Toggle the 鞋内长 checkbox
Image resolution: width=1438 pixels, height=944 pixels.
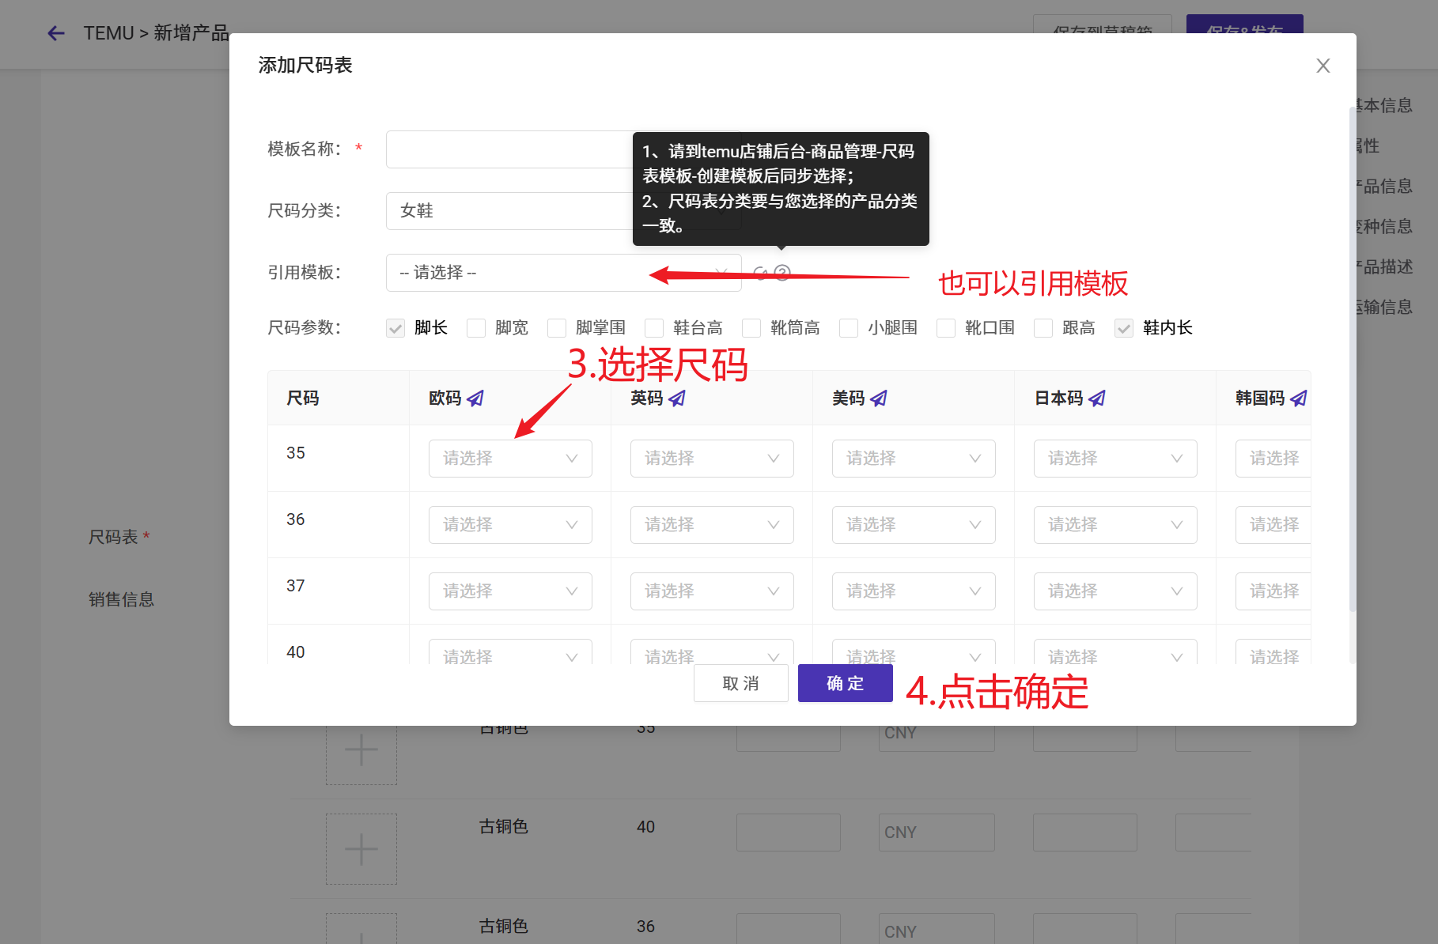coord(1124,328)
